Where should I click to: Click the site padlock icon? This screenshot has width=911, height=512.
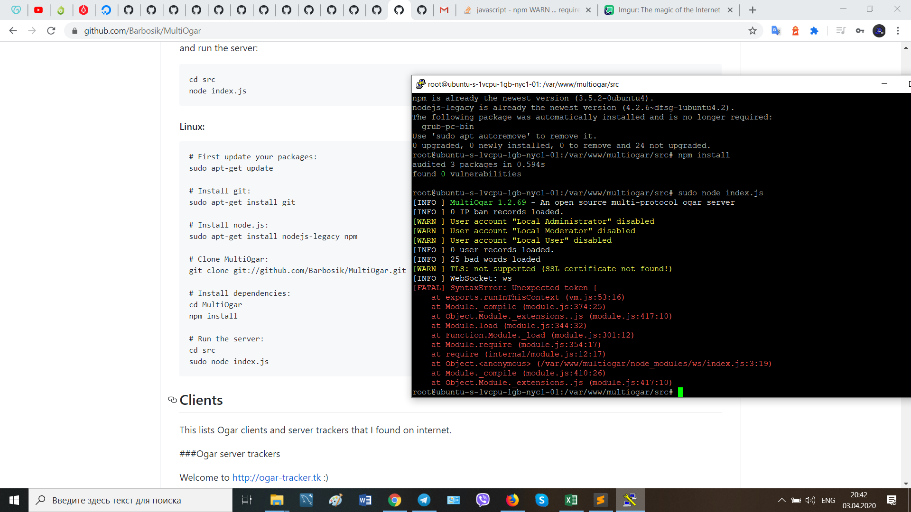(74, 31)
